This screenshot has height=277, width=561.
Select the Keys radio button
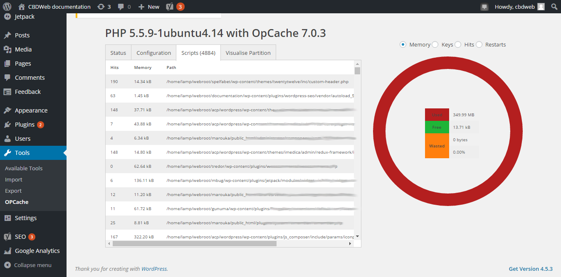pyautogui.click(x=435, y=44)
